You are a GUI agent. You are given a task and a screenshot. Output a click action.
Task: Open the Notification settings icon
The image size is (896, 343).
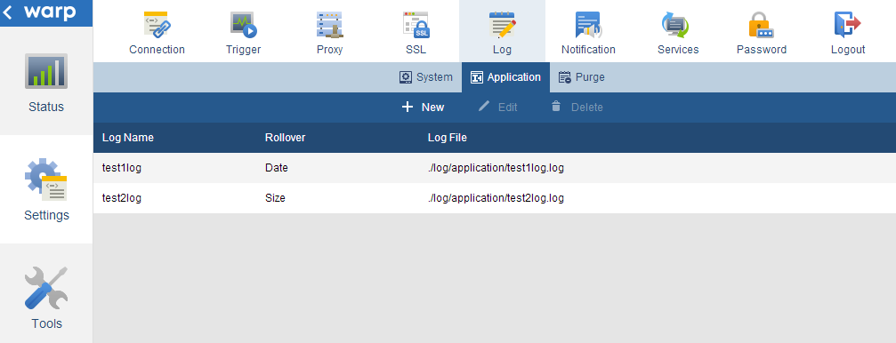(x=588, y=25)
